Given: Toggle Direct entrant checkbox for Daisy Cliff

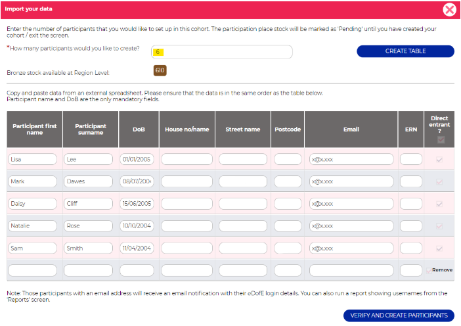Looking at the screenshot, I should (x=440, y=204).
